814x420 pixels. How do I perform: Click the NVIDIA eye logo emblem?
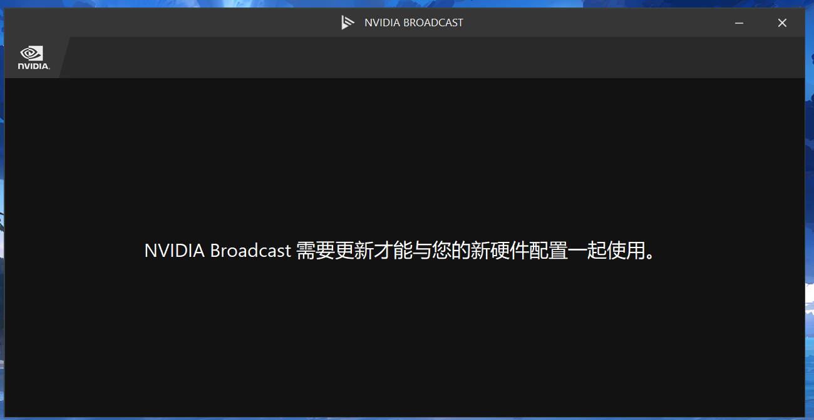(x=32, y=53)
